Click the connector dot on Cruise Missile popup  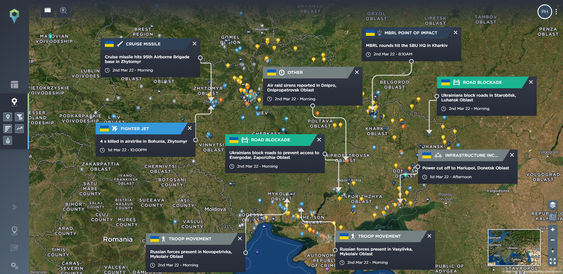tap(200, 58)
